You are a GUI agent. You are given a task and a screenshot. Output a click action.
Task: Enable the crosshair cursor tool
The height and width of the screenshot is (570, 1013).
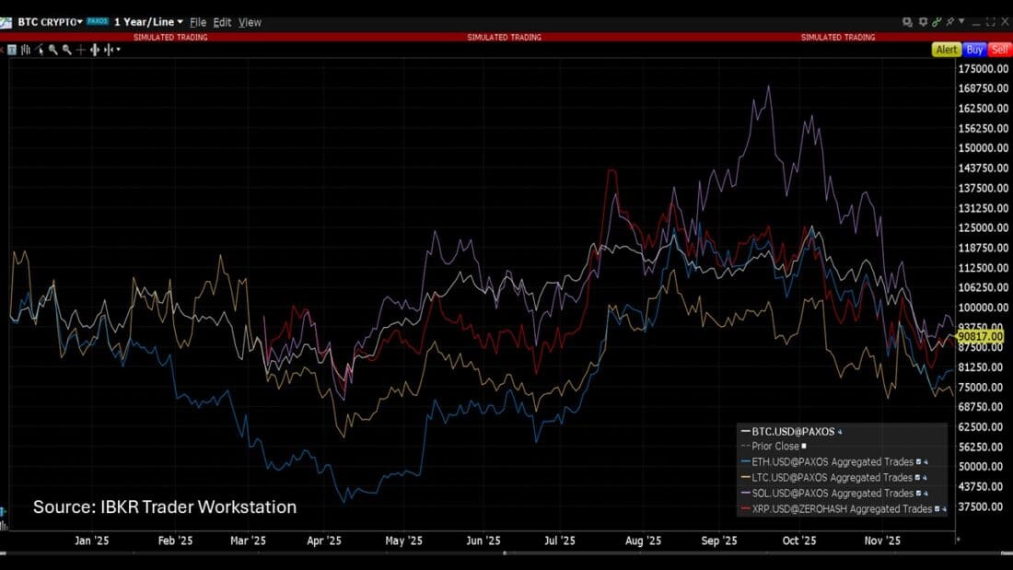point(81,50)
